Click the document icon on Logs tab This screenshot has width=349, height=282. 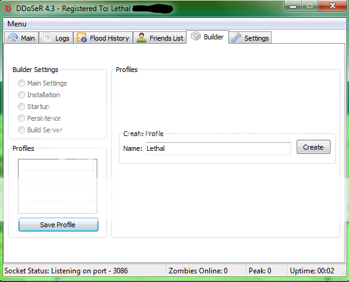pos(47,38)
